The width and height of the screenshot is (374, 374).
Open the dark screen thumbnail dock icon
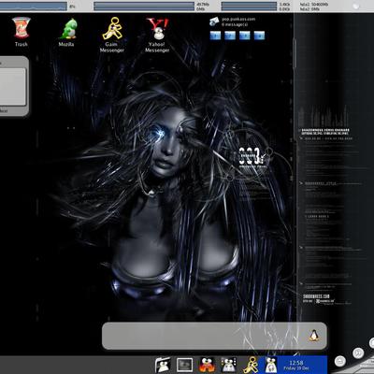184,365
